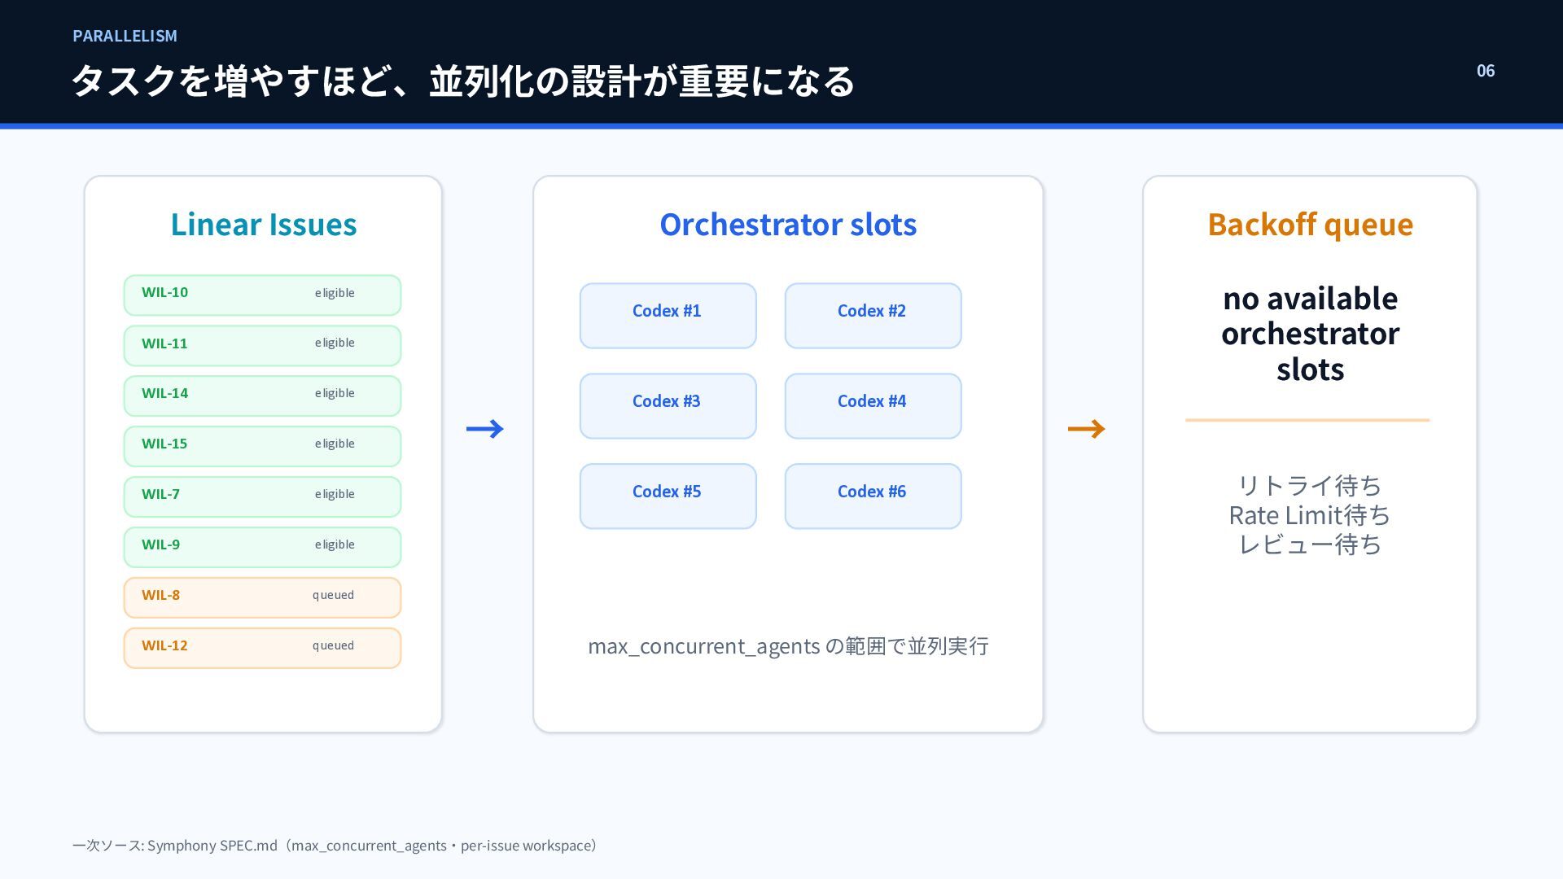
Task: Select the Codex #5 slot box
Action: pos(668,496)
